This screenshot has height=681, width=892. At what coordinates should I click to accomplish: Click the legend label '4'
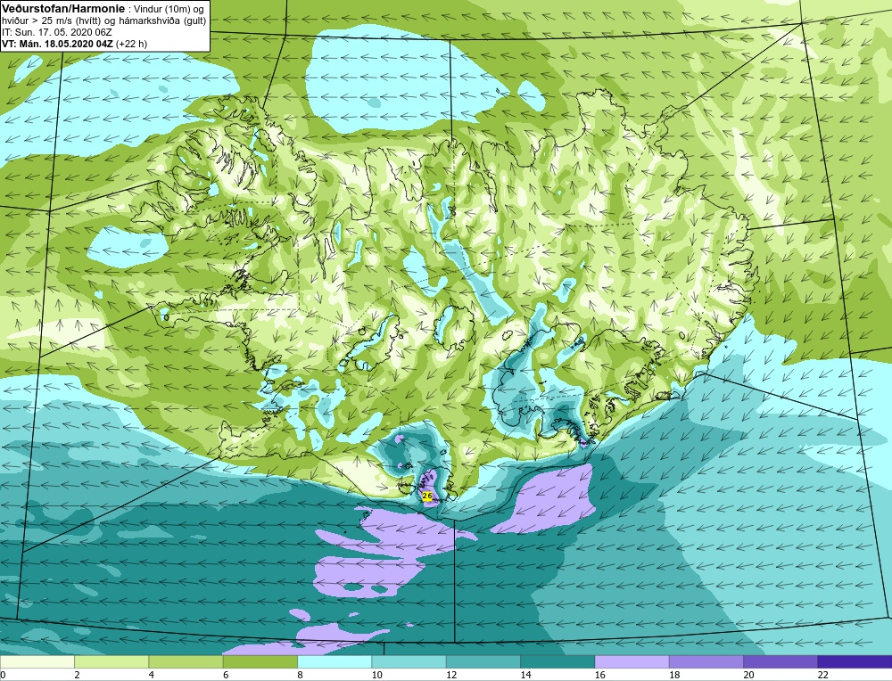(x=152, y=675)
